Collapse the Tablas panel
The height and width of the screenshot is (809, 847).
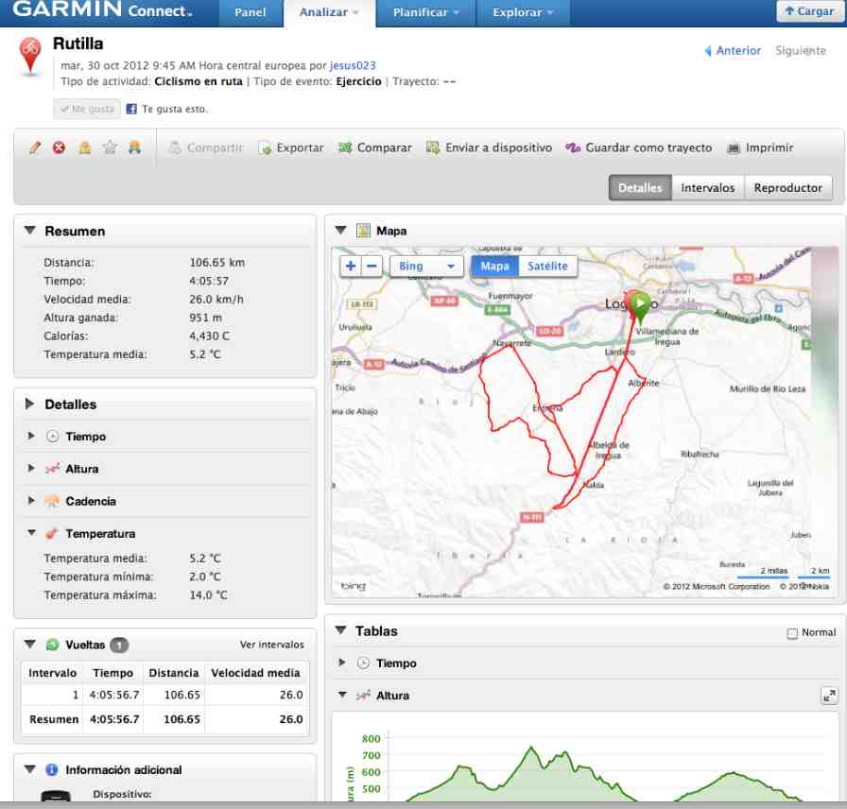(x=341, y=629)
